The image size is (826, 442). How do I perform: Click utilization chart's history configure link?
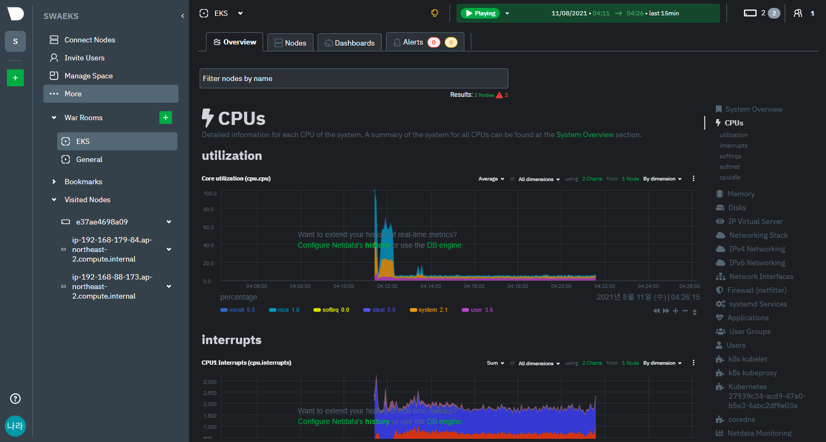pos(344,245)
